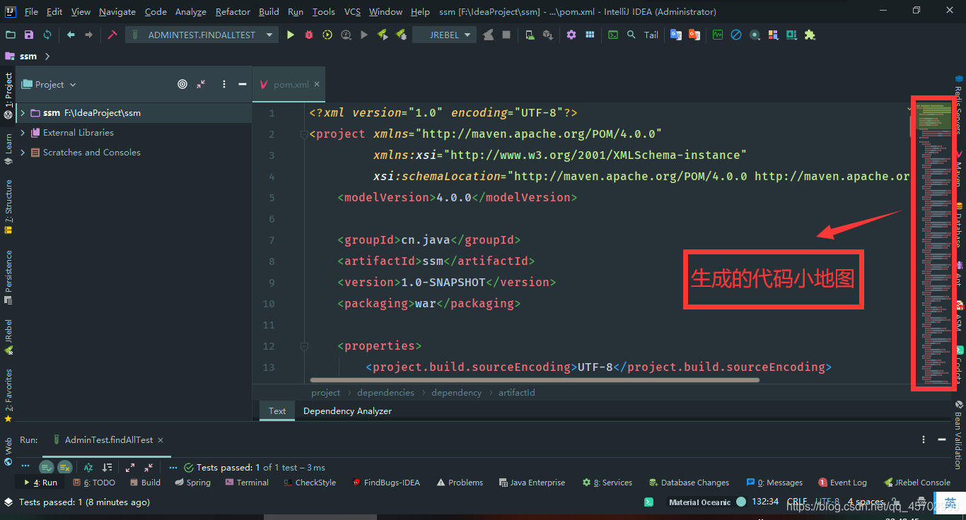Viewport: 966px width, 520px height.
Task: Click the locate current file target icon
Action: point(182,84)
